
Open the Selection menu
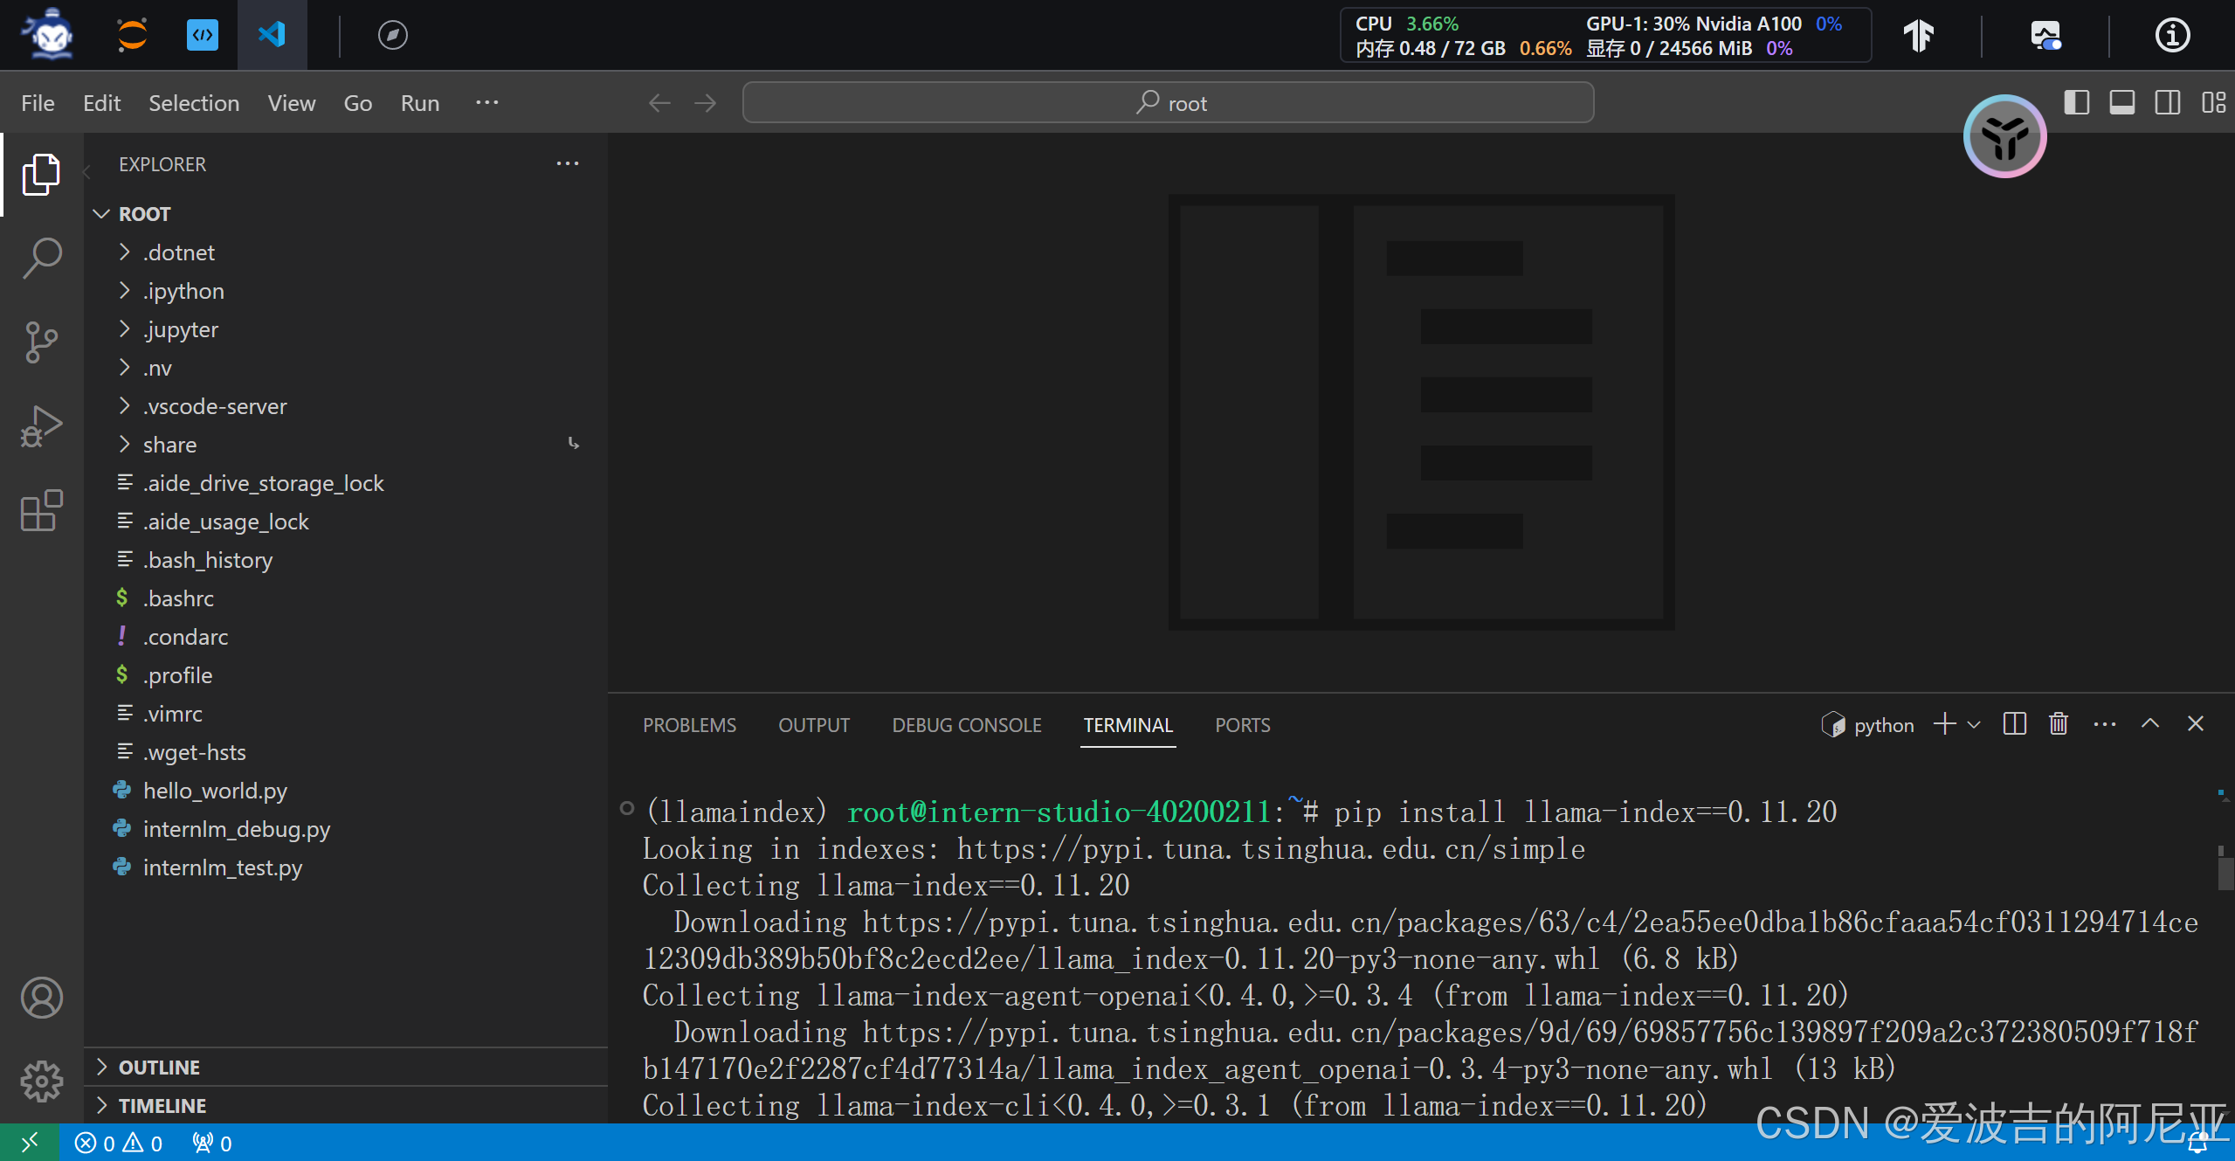coord(193,103)
